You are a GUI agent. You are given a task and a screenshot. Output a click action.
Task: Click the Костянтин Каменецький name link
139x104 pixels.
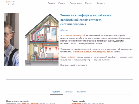(x=74, y=36)
